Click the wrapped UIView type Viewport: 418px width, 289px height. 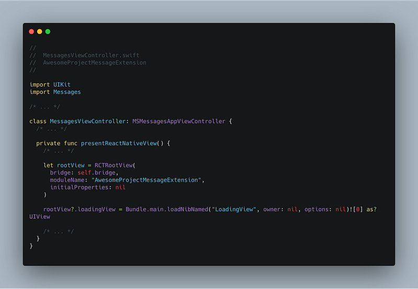coord(40,217)
